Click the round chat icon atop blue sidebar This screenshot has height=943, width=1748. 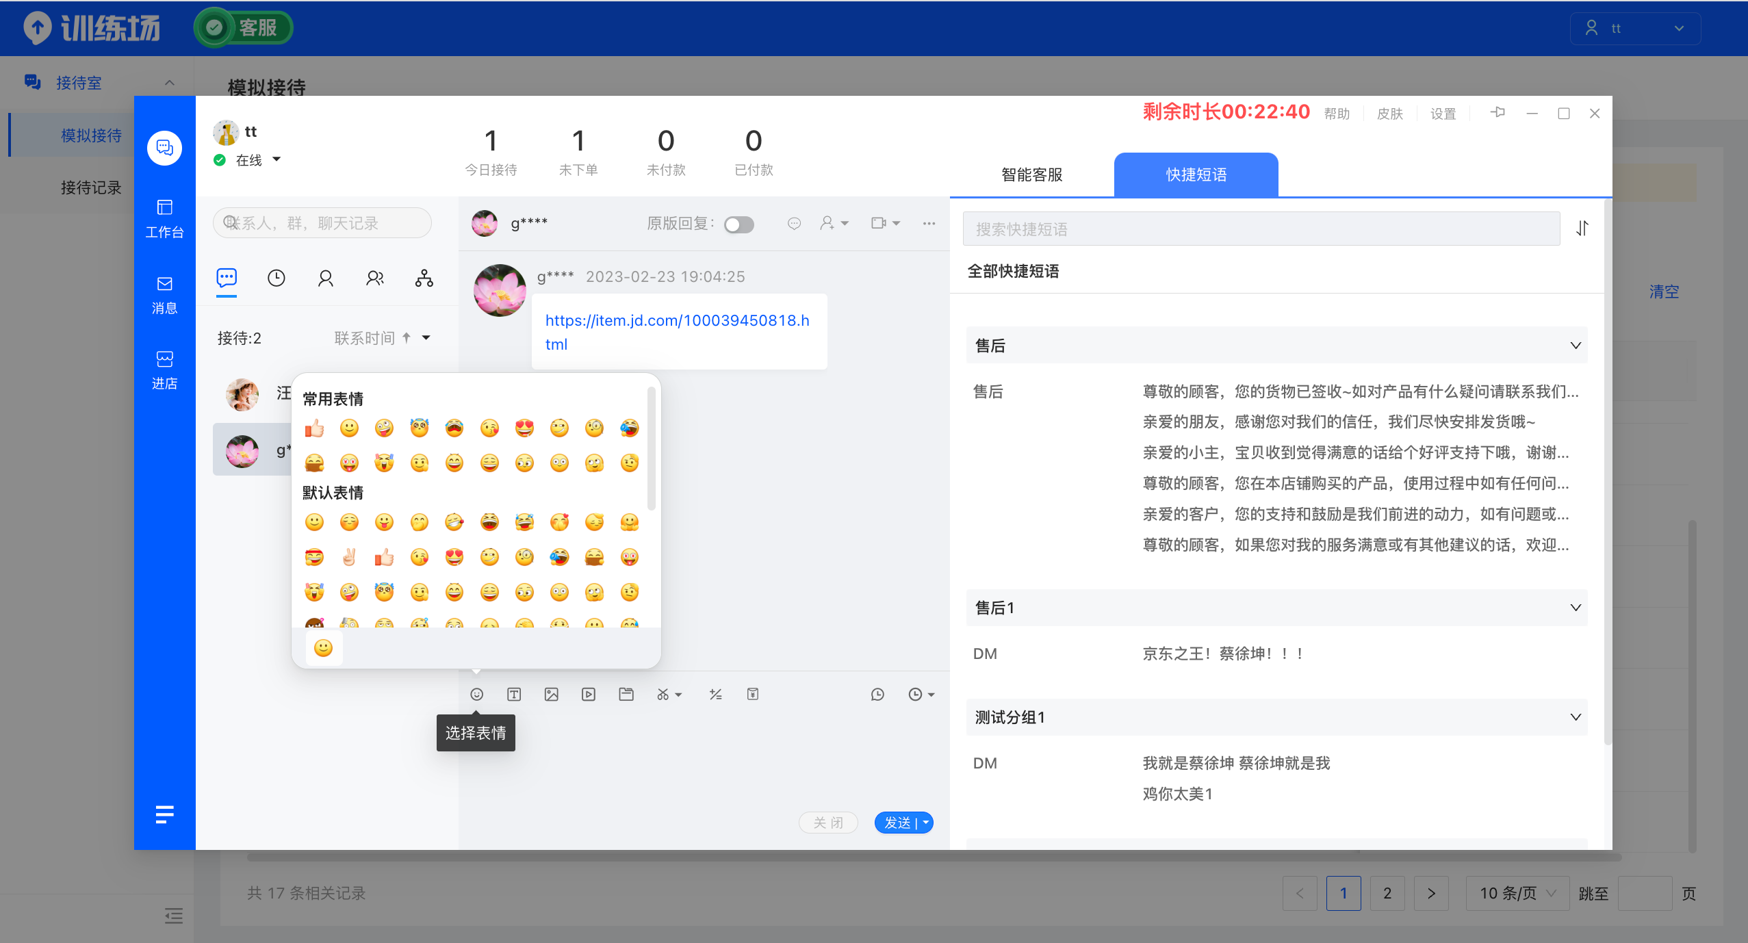coord(165,148)
